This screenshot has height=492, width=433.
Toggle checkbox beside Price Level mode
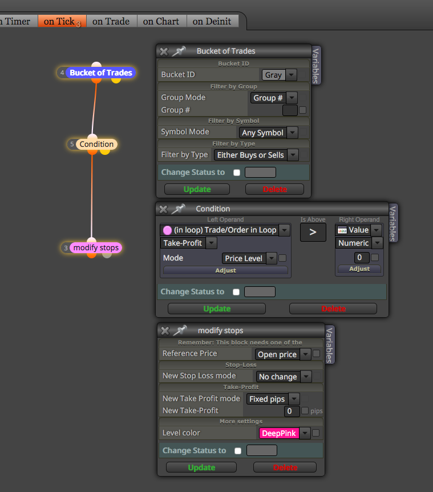pyautogui.click(x=282, y=258)
